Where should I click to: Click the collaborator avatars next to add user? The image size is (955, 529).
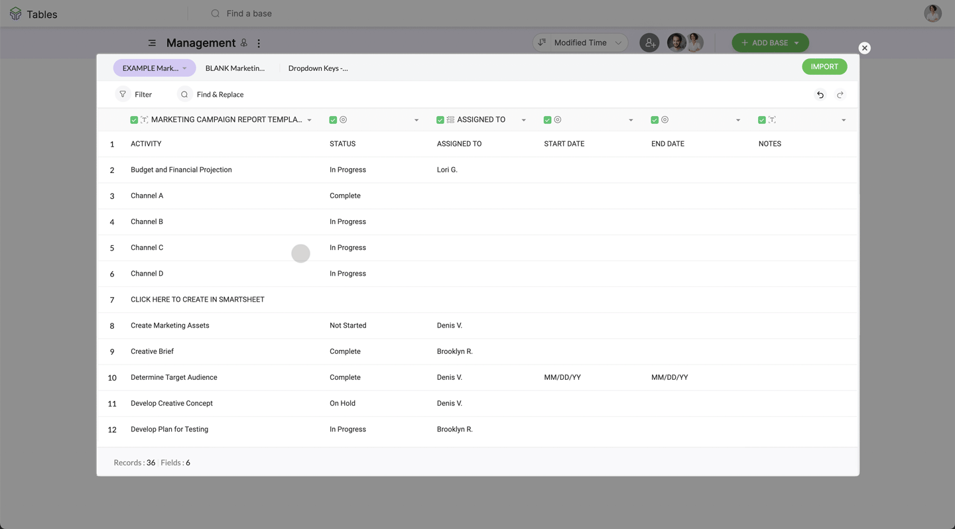[x=685, y=42]
